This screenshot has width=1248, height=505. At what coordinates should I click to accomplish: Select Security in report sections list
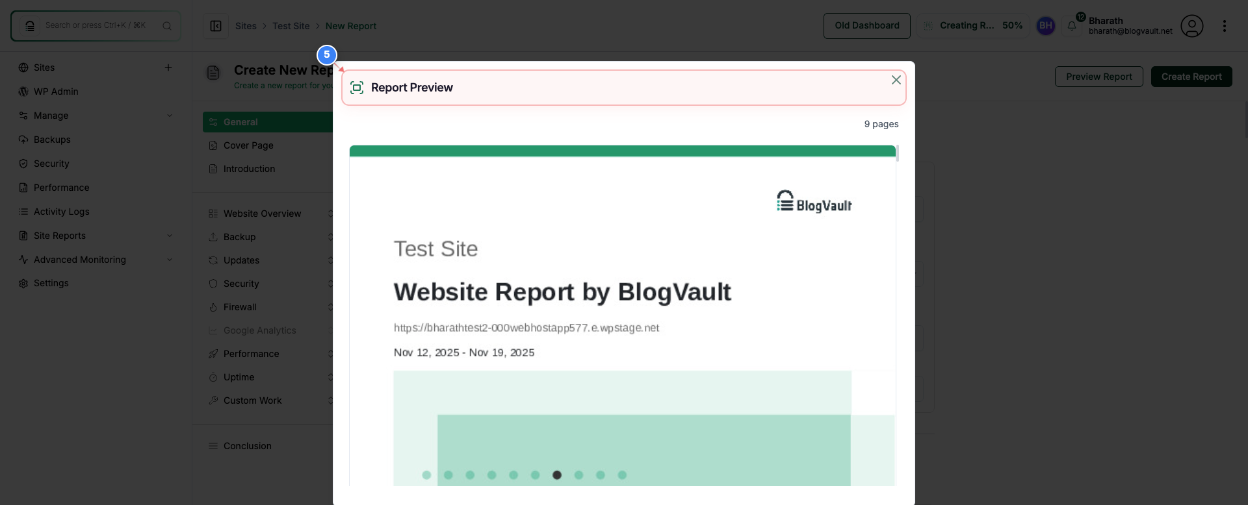point(241,284)
